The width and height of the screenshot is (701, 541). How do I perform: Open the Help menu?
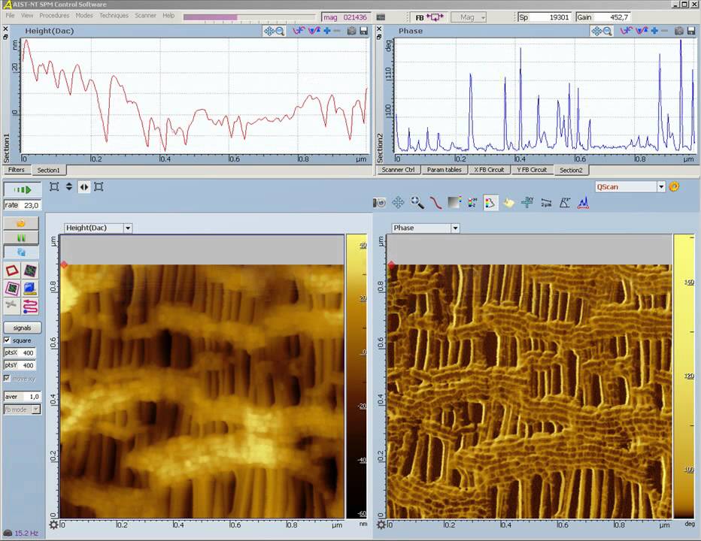(x=168, y=16)
